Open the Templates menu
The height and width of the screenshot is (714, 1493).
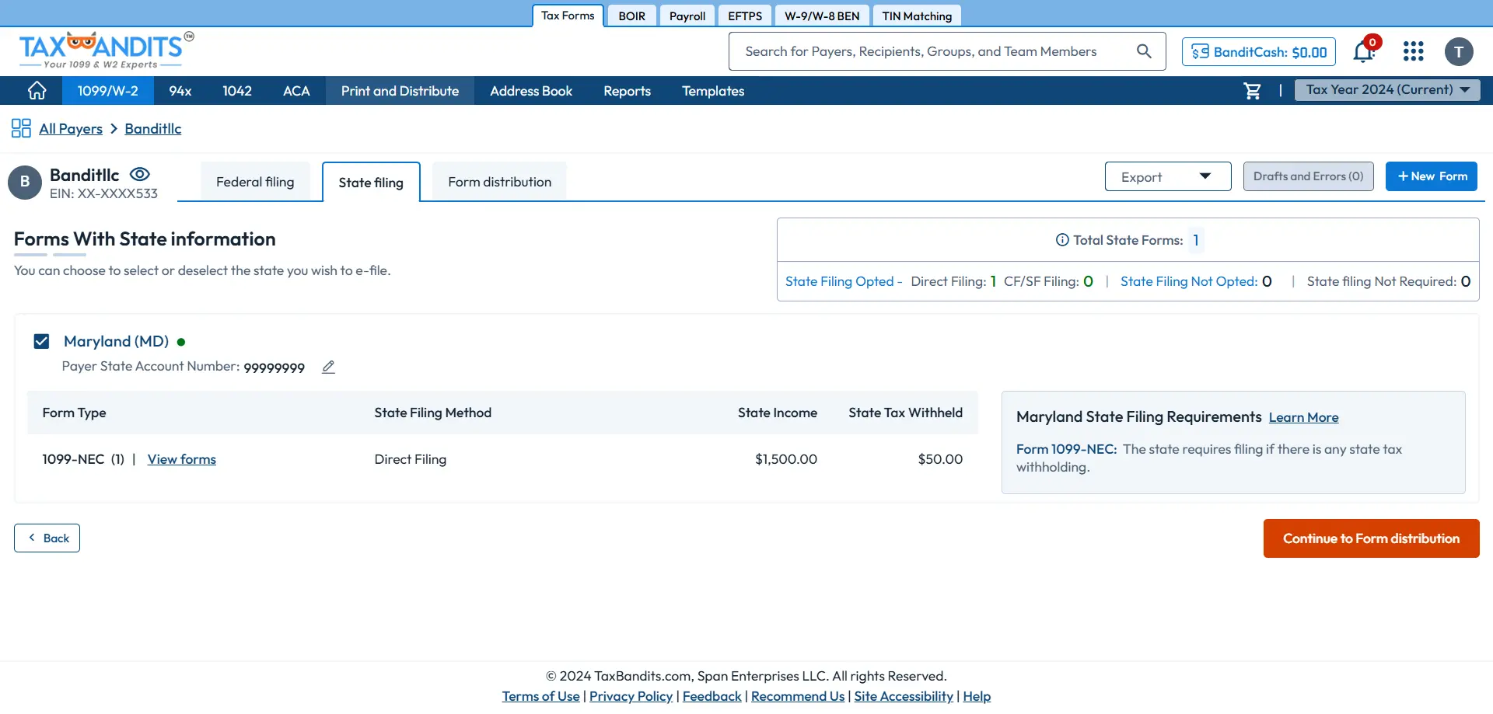pos(713,91)
